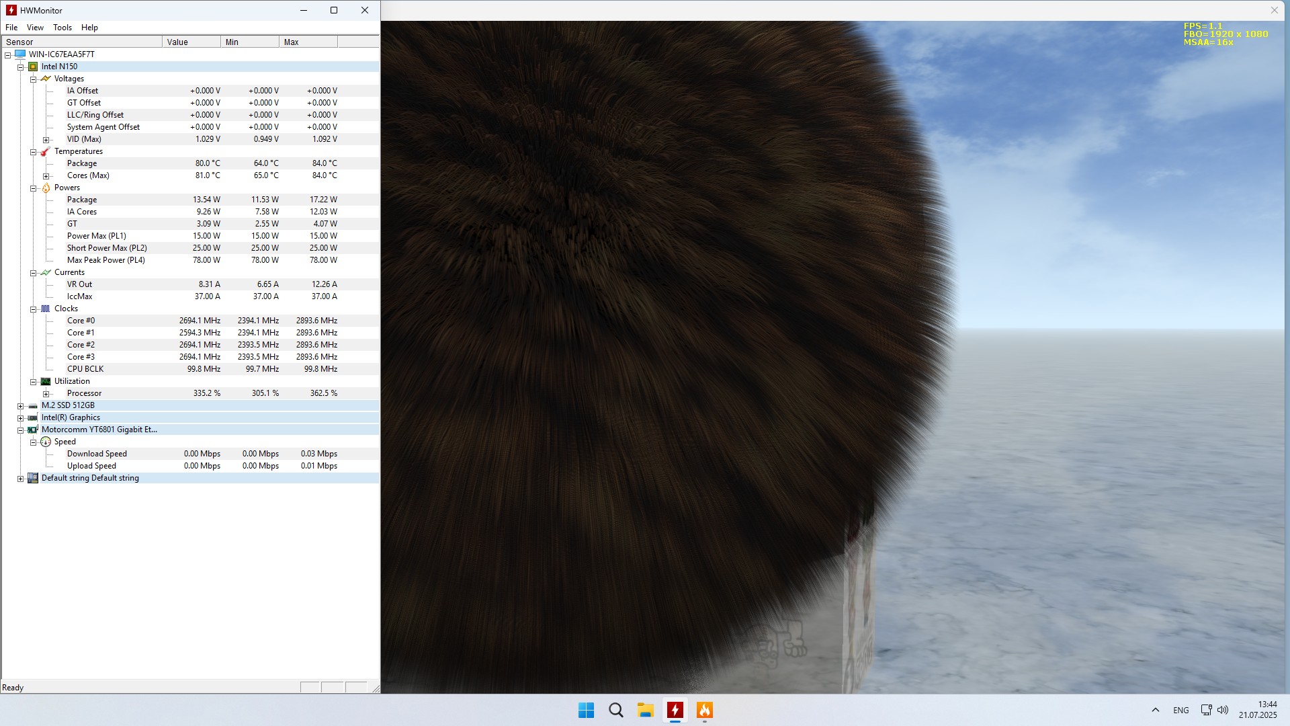1290x726 pixels.
Task: Expand the Processor utilization row
Action: (x=46, y=394)
